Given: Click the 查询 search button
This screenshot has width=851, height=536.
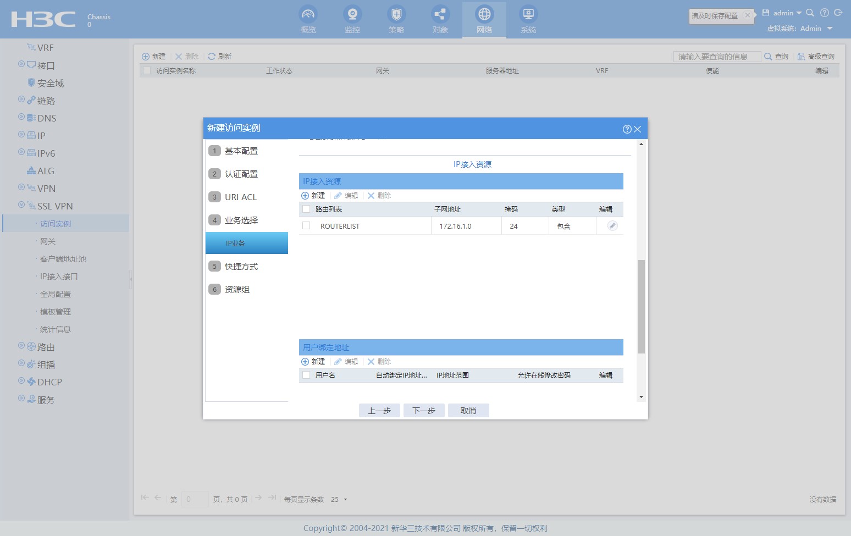Looking at the screenshot, I should pos(776,57).
